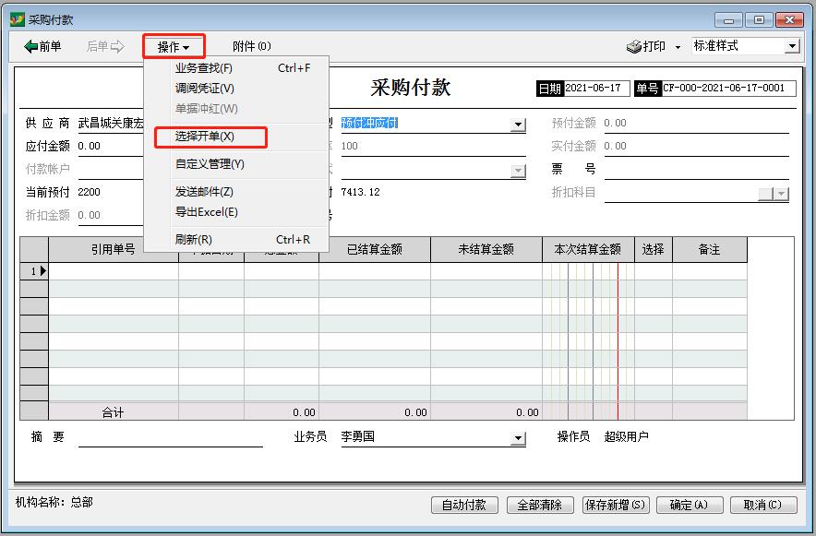Screen dimensions: 816x536
Task: Click the 超级用户 operator text
Action: tap(626, 436)
